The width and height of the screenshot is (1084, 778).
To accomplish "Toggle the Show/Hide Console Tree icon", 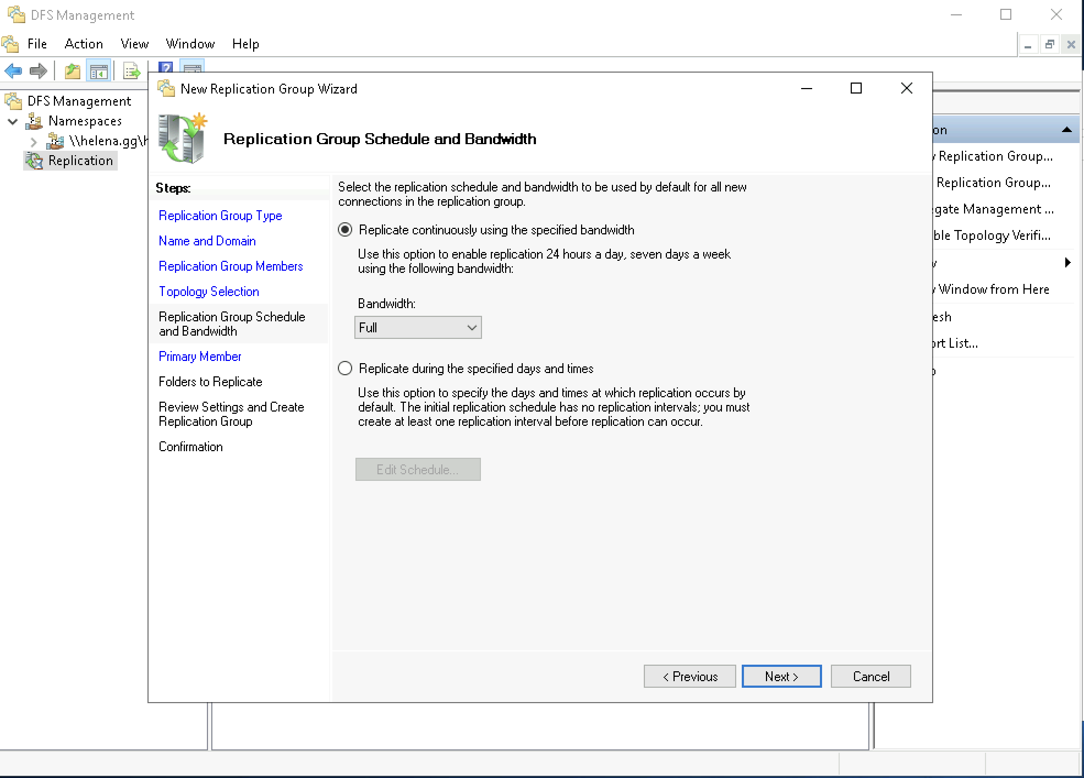I will pos(99,71).
